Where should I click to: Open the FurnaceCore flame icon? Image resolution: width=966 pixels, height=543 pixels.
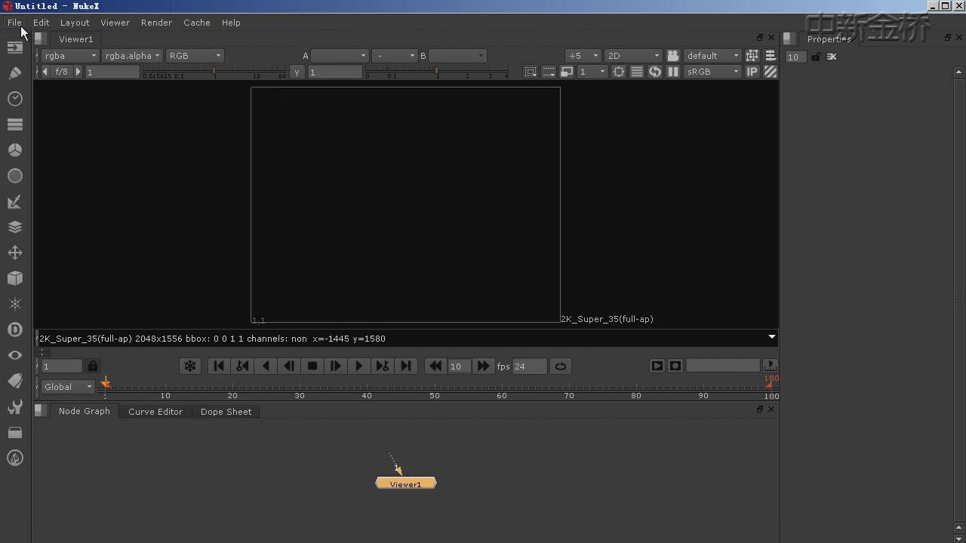(x=15, y=458)
